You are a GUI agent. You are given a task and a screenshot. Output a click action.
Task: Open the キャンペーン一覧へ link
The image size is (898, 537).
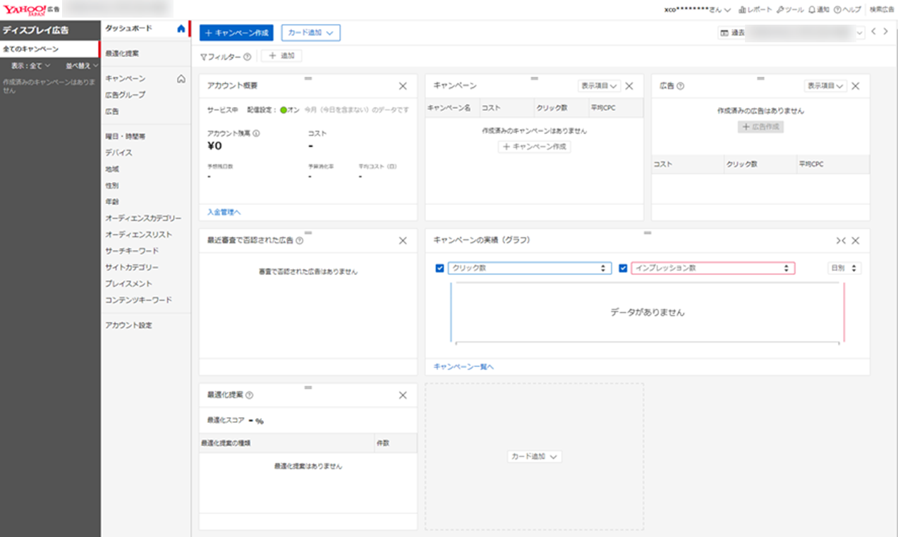coord(463,366)
